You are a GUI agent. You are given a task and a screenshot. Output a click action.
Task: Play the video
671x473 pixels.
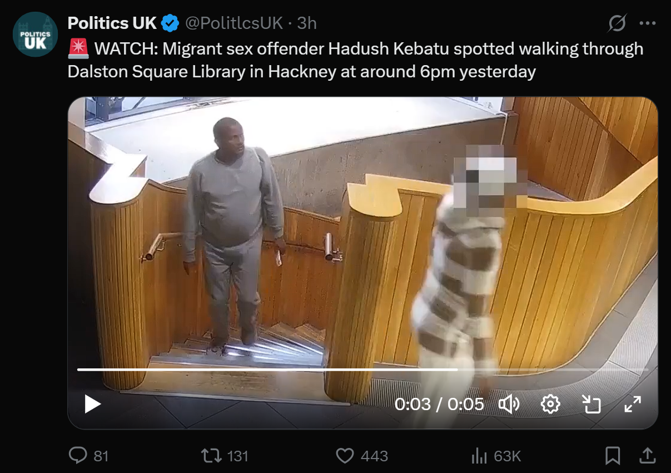point(92,404)
